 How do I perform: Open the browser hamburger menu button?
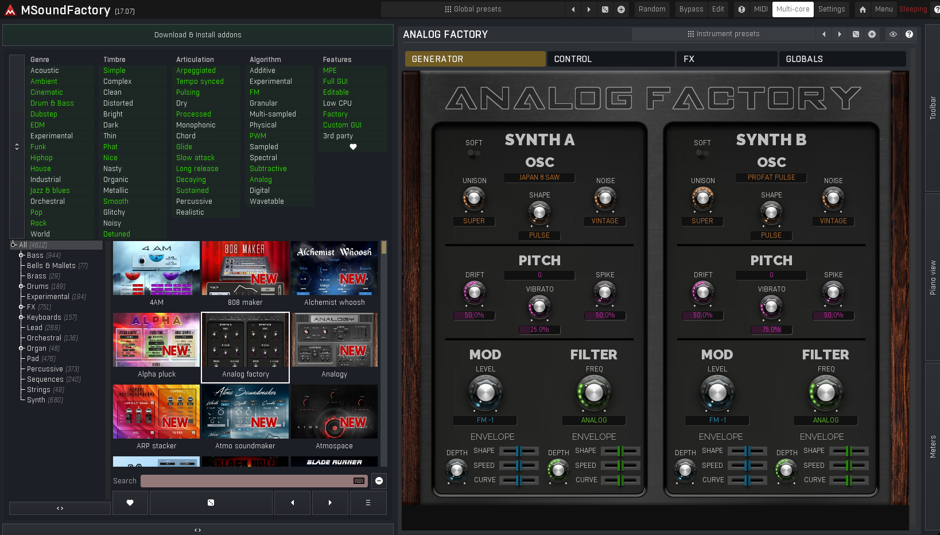click(x=368, y=503)
